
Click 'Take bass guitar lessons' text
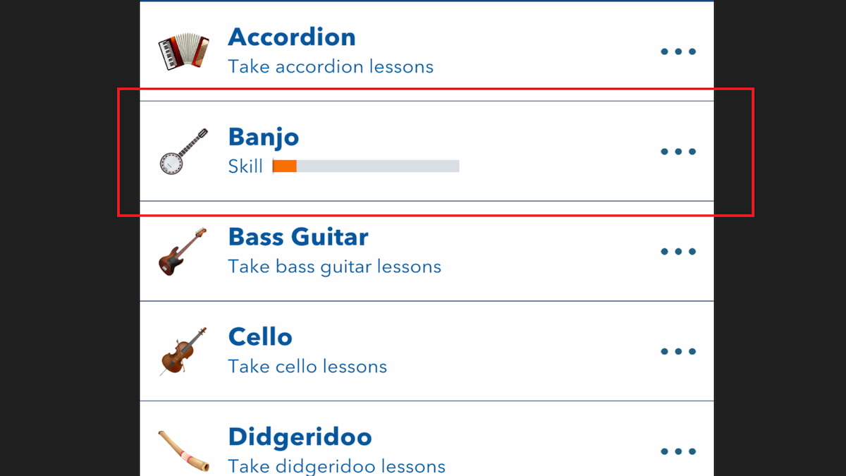[335, 267]
